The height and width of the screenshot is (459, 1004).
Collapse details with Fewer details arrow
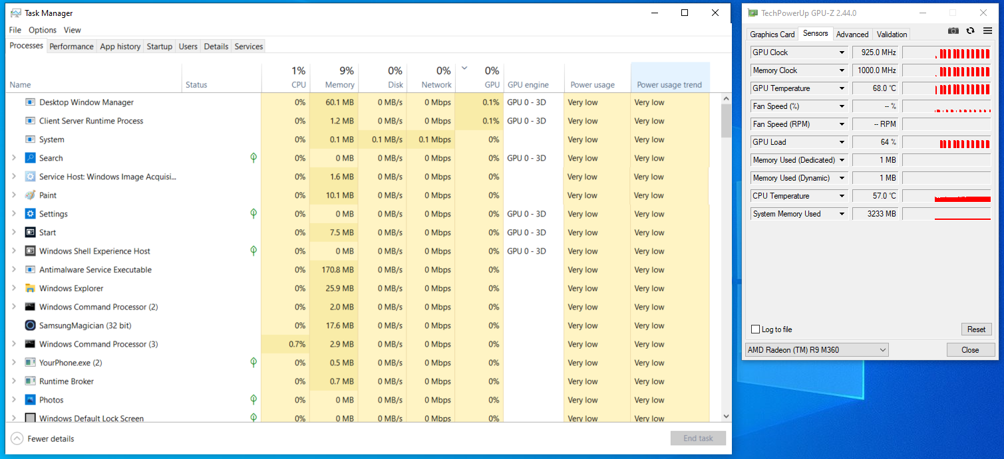(x=17, y=438)
